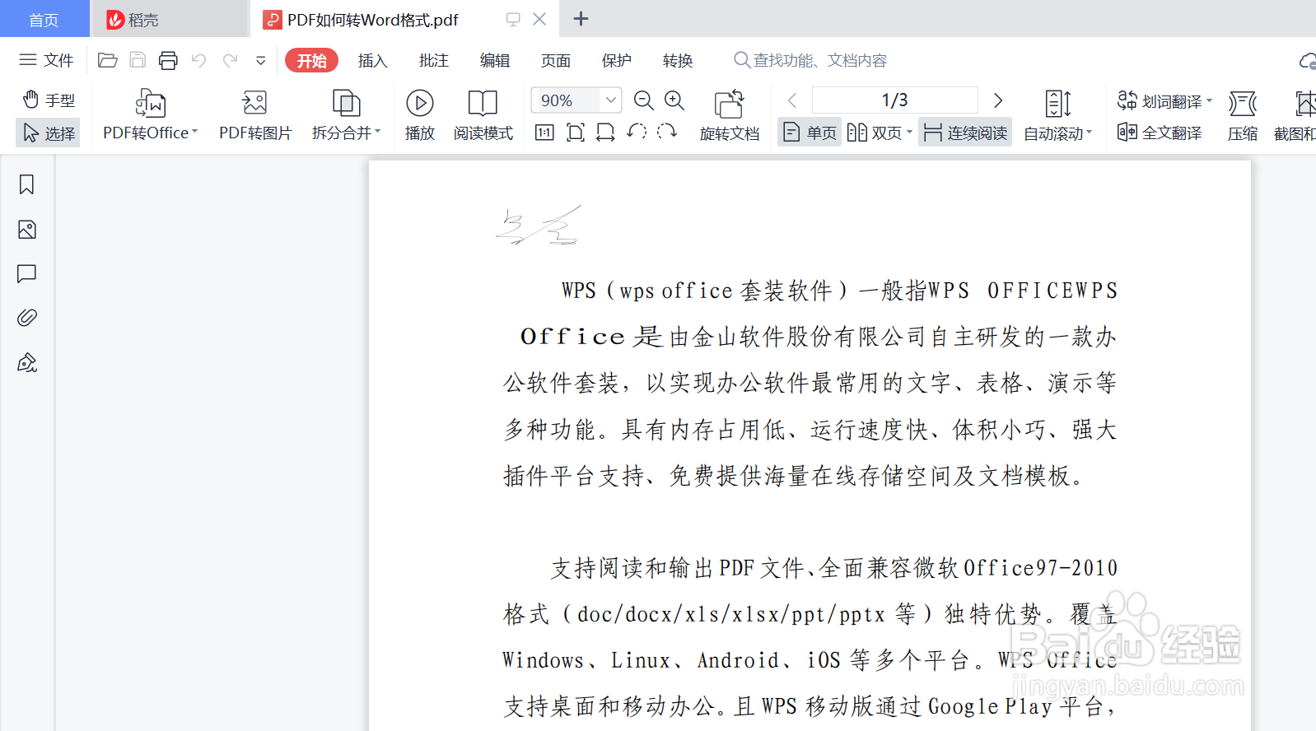Fit page to window icon
Viewport: 1316px width, 731px height.
click(x=576, y=132)
